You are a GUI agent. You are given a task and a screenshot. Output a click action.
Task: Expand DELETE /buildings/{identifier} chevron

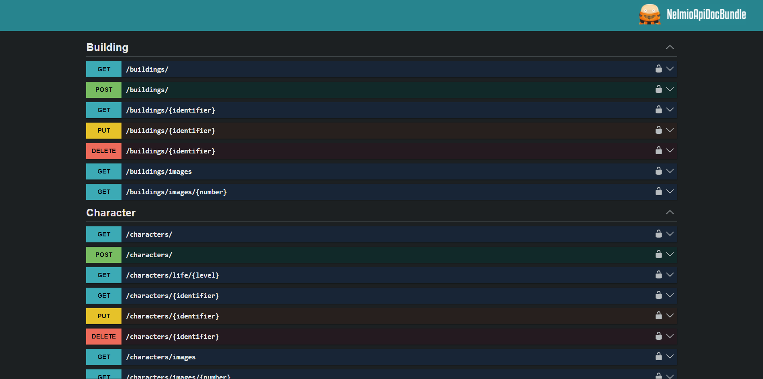(670, 151)
